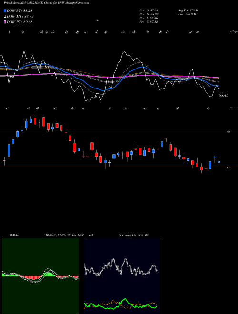Open the green MACD histogram chart

click(x=40, y=276)
